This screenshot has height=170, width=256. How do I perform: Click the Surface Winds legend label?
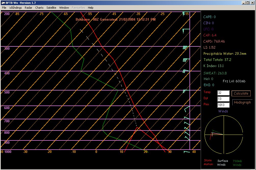[x=223, y=163]
